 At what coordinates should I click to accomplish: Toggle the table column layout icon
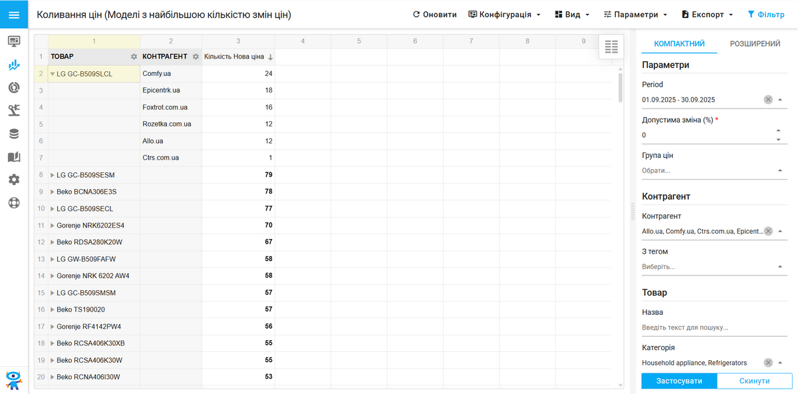tap(611, 47)
